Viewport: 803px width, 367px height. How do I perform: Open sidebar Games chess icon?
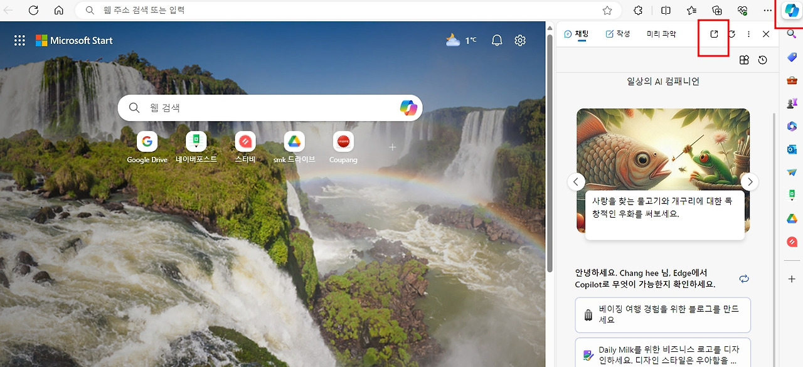pos(792,103)
